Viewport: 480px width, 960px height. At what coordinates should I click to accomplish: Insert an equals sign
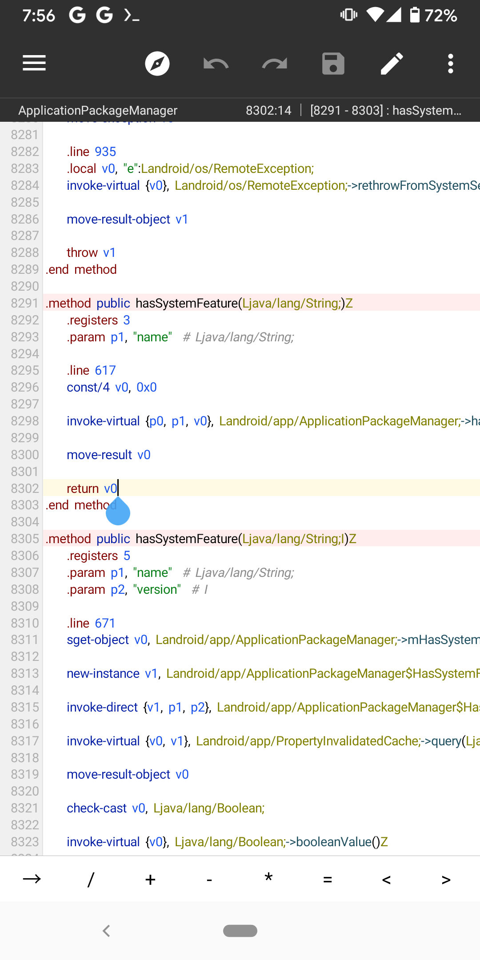pos(328,879)
